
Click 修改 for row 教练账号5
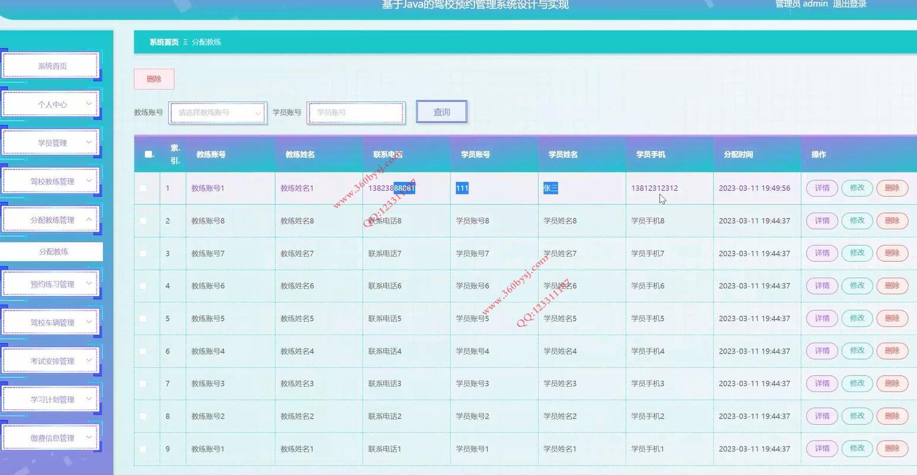[x=857, y=319]
